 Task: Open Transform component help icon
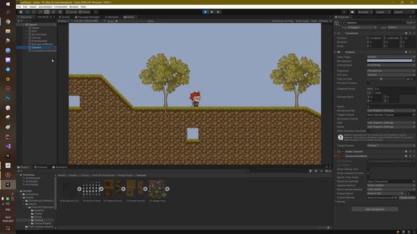coord(406,33)
